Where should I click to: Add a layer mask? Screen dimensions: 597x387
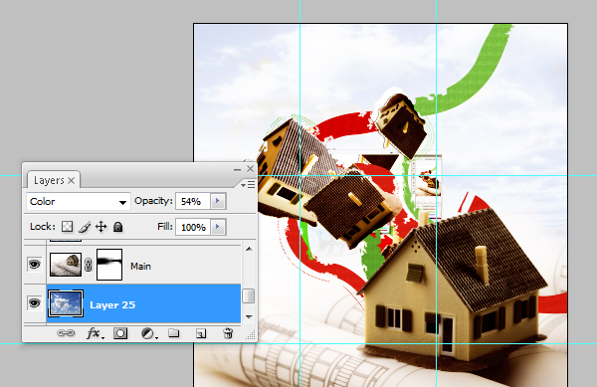120,333
